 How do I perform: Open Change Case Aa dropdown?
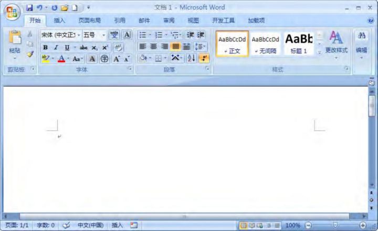[x=78, y=59]
